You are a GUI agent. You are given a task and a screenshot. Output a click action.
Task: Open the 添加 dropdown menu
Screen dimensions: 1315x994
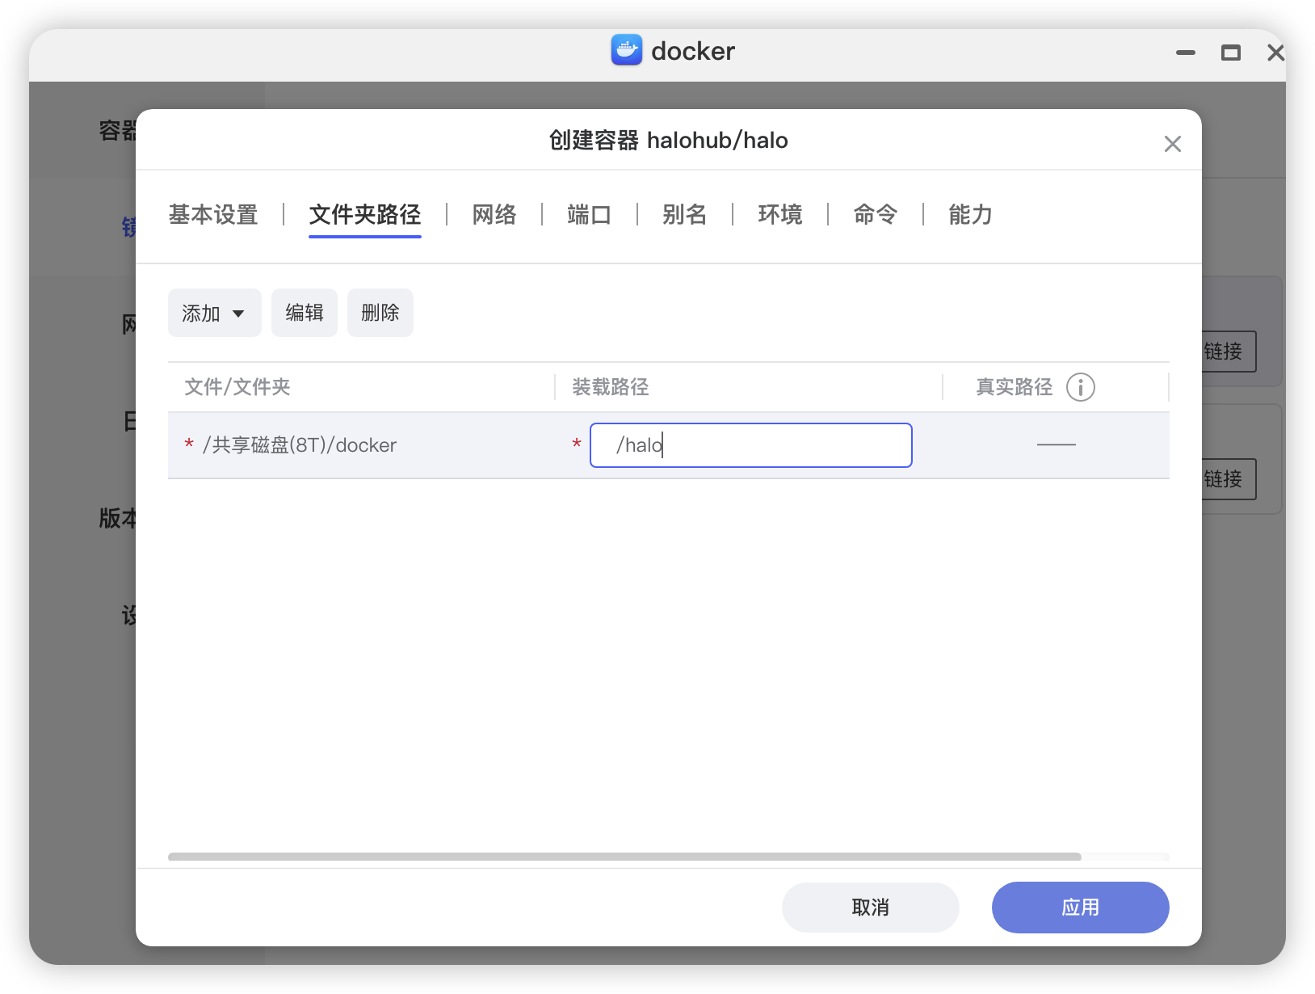214,313
